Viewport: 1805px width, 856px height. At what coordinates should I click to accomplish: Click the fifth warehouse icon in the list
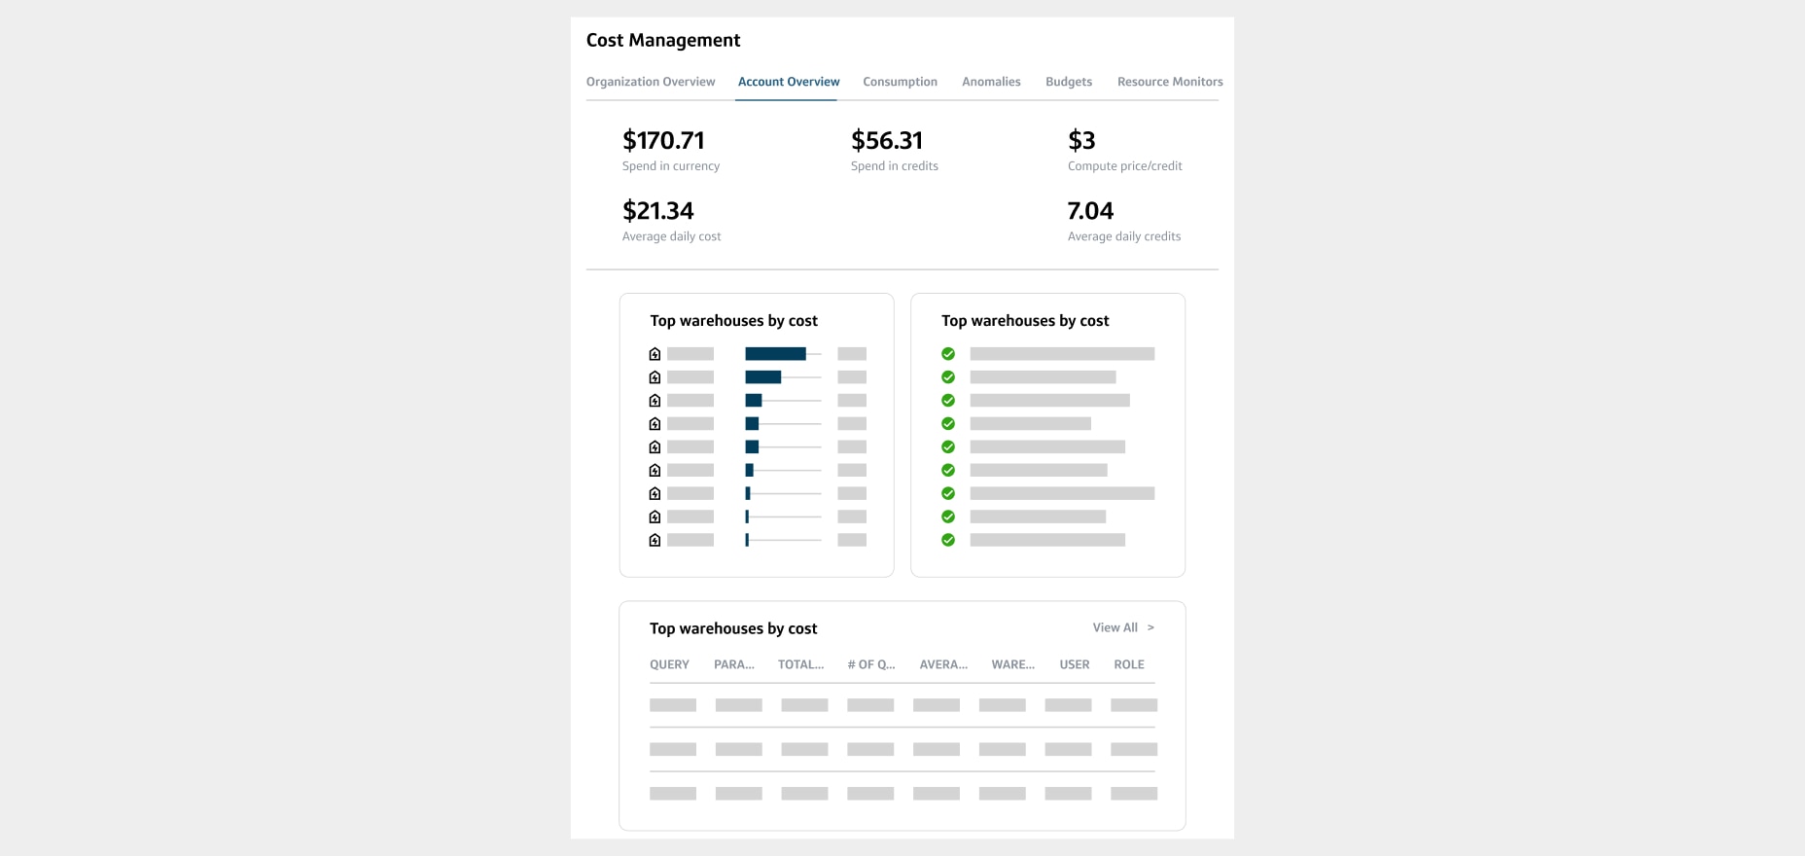[655, 447]
